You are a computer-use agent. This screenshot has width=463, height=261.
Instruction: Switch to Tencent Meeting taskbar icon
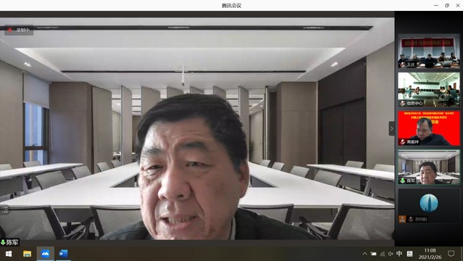tap(45, 254)
